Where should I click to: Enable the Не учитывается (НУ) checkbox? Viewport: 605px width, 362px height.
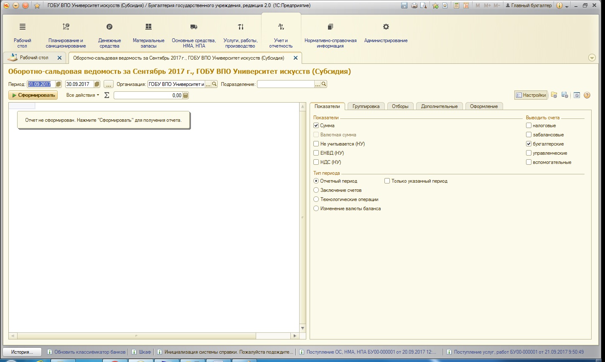click(x=316, y=143)
